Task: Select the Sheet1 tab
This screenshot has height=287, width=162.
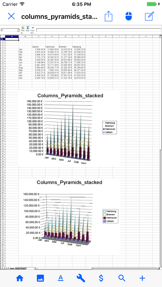Action: pyautogui.click(x=12, y=268)
